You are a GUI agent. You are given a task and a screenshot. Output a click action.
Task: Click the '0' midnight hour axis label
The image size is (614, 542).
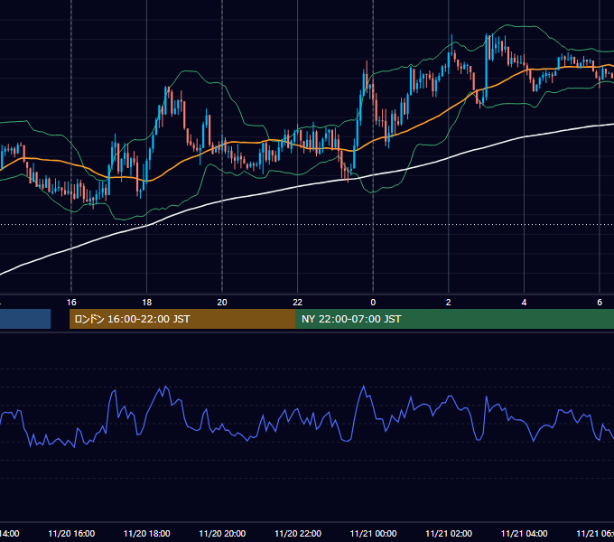373,303
